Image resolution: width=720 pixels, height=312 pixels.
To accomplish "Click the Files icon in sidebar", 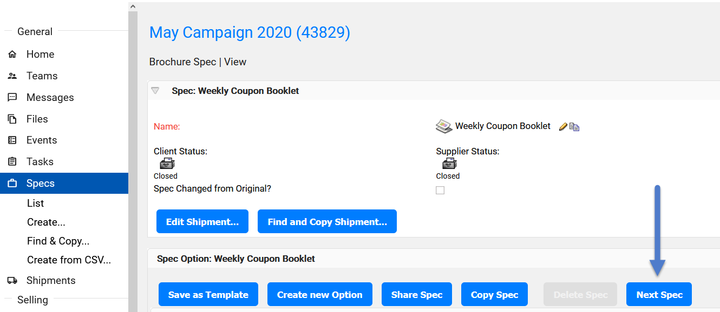I will [12, 119].
